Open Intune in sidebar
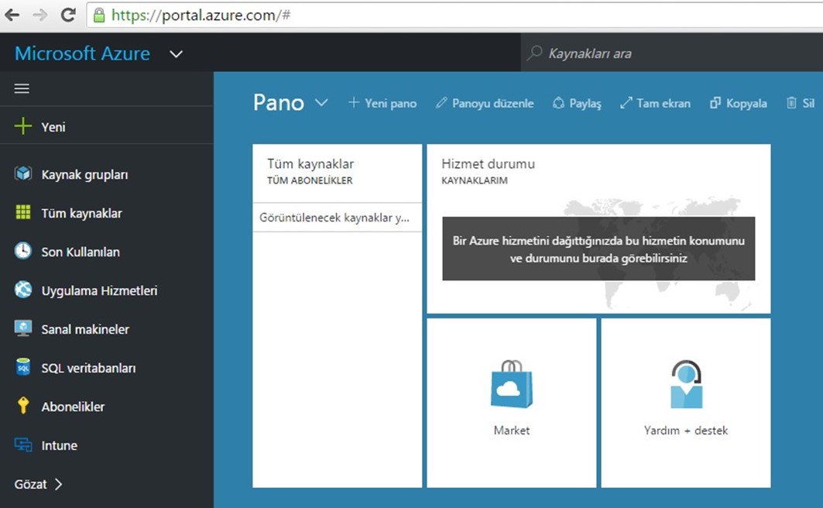Viewport: 823px width, 508px height. click(x=60, y=445)
